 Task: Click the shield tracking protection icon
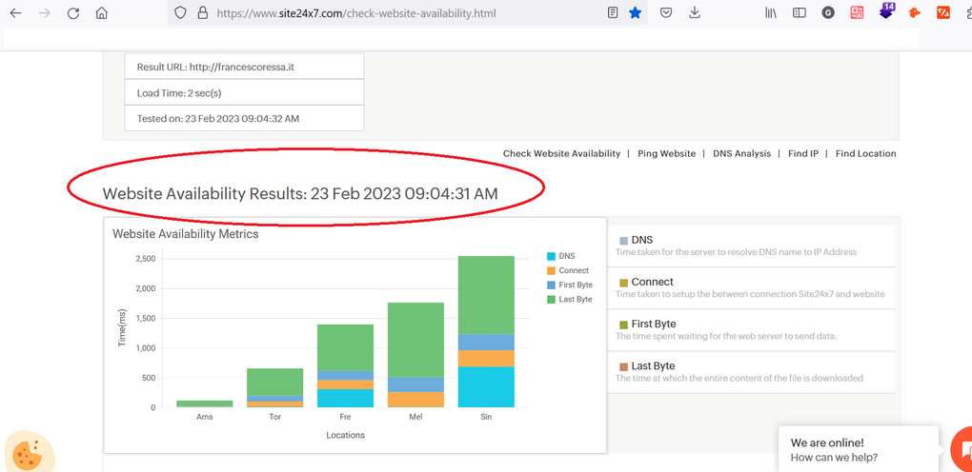click(180, 12)
